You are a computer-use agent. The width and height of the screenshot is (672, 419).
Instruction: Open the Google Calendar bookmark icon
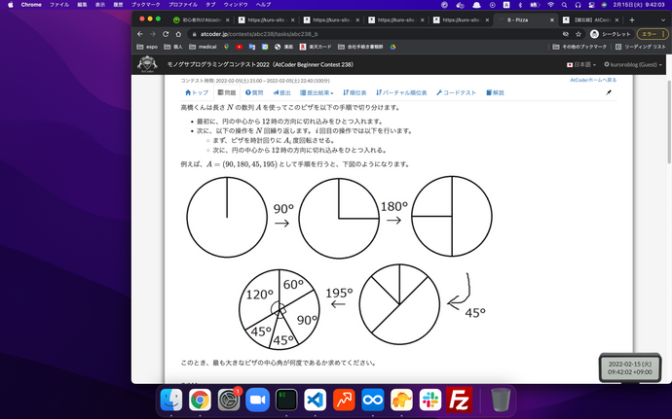[265, 47]
